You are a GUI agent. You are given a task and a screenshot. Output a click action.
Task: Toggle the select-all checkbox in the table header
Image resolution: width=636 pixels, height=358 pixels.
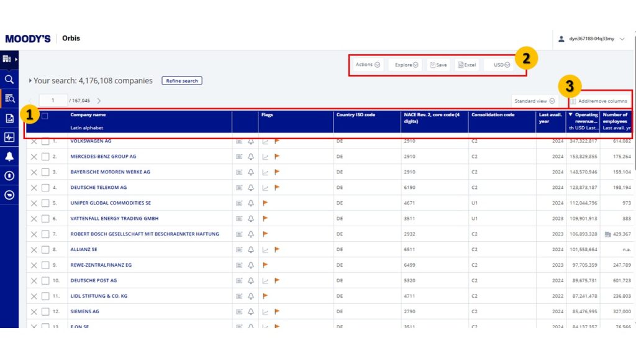pos(45,116)
